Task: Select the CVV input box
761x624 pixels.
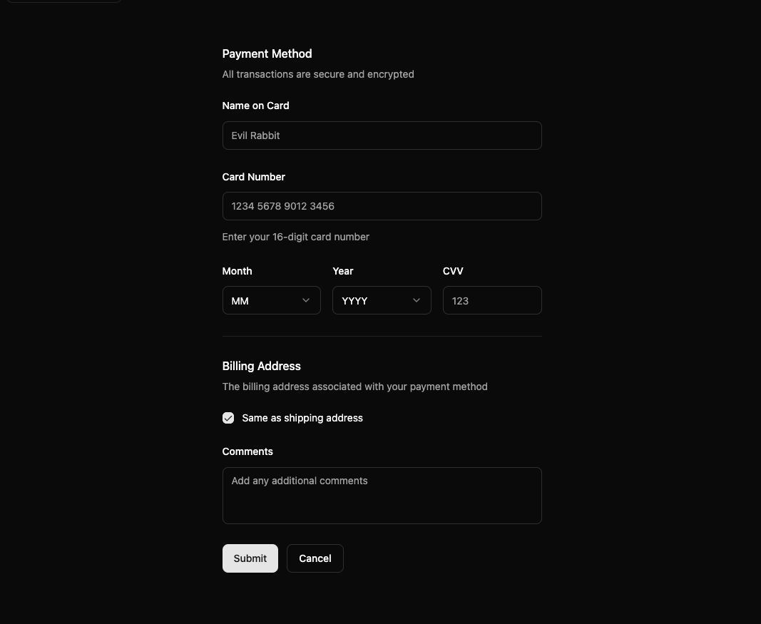Action: 492,300
